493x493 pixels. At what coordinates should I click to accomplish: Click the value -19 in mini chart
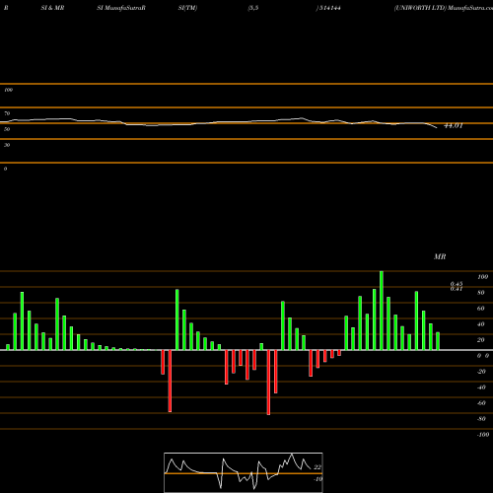click(317, 479)
